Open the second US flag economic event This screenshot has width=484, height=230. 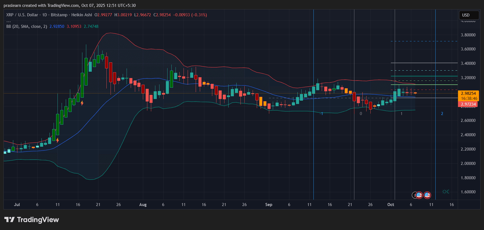click(x=427, y=195)
